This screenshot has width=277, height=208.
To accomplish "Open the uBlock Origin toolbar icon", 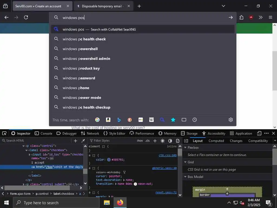I will click(251, 17).
